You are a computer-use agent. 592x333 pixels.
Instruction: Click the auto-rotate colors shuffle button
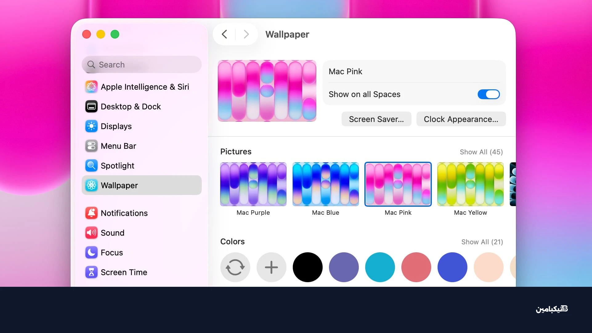pyautogui.click(x=235, y=267)
